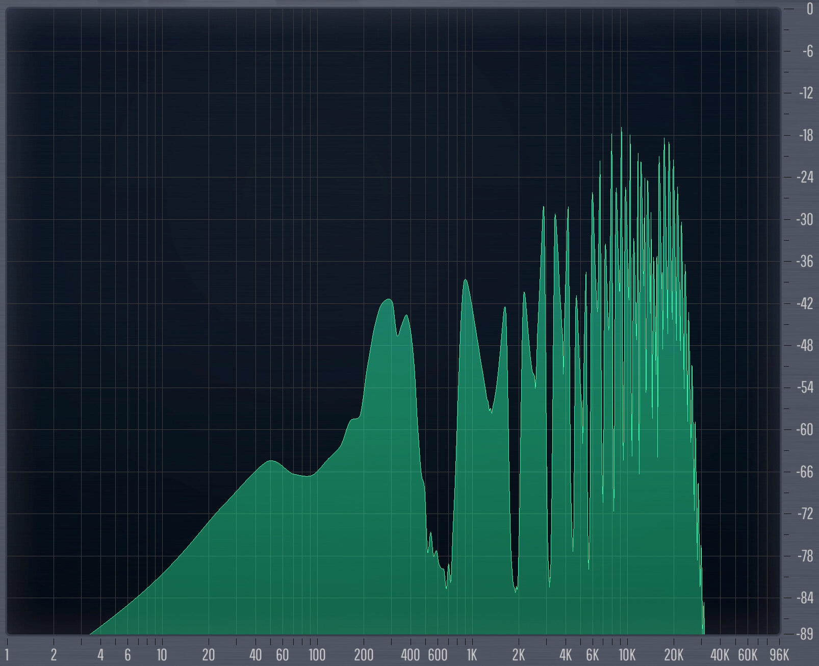The image size is (819, 666).
Task: Click the 400 Hz frequency label
Action: (x=410, y=654)
